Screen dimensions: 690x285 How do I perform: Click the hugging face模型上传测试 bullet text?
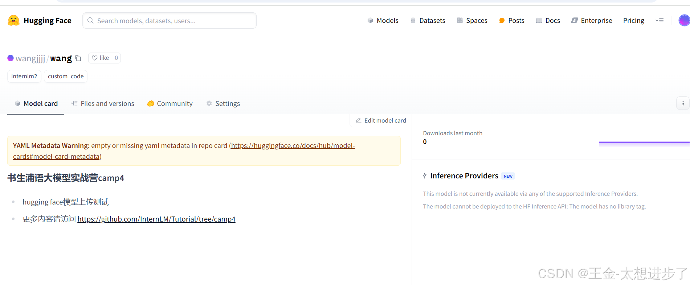pos(66,202)
